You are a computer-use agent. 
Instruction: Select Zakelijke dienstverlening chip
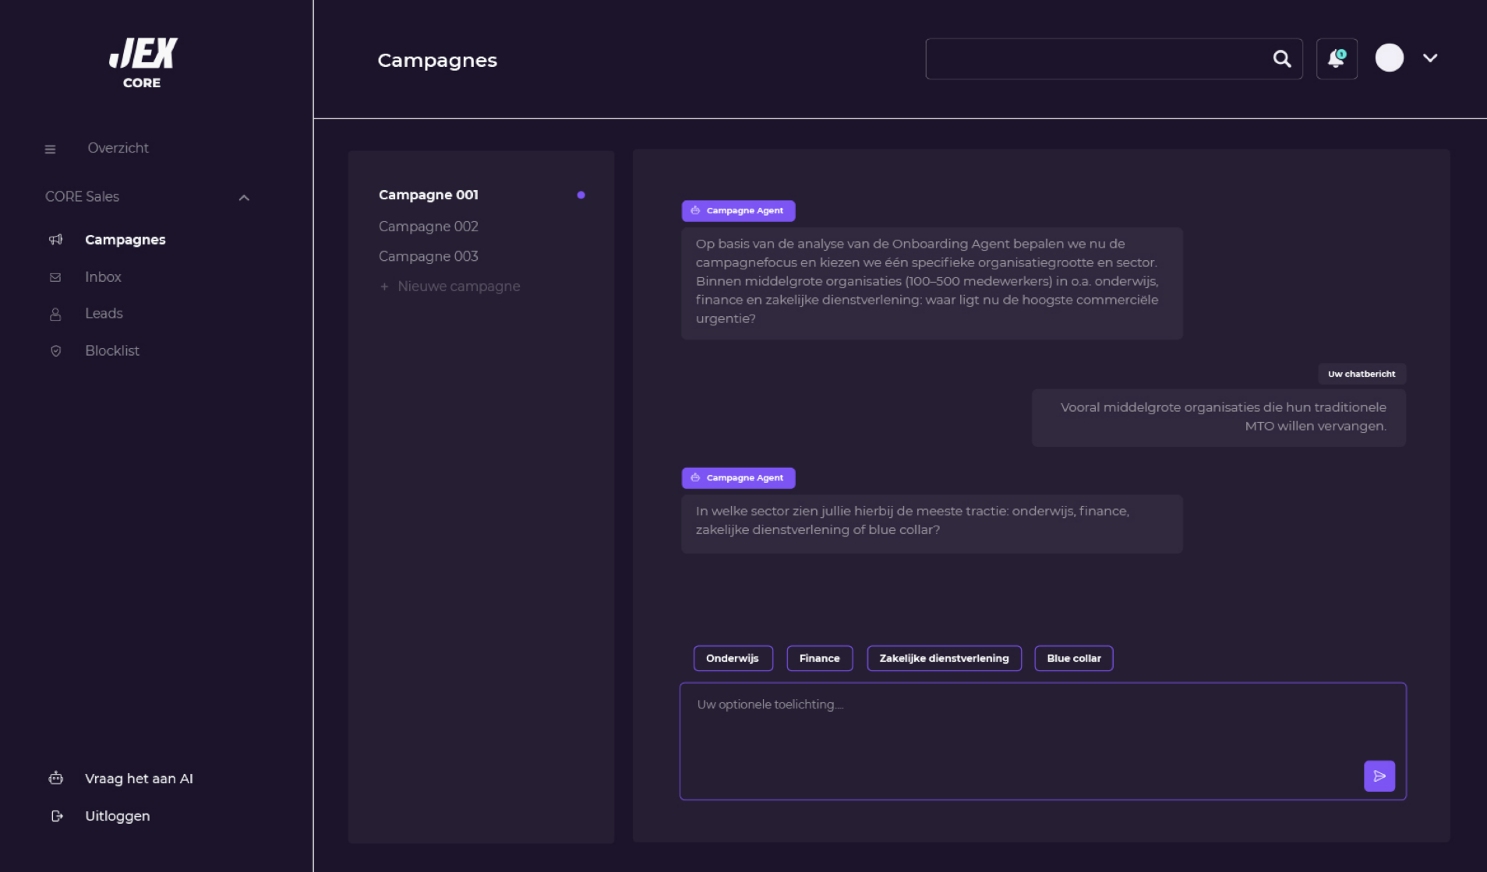pyautogui.click(x=943, y=658)
